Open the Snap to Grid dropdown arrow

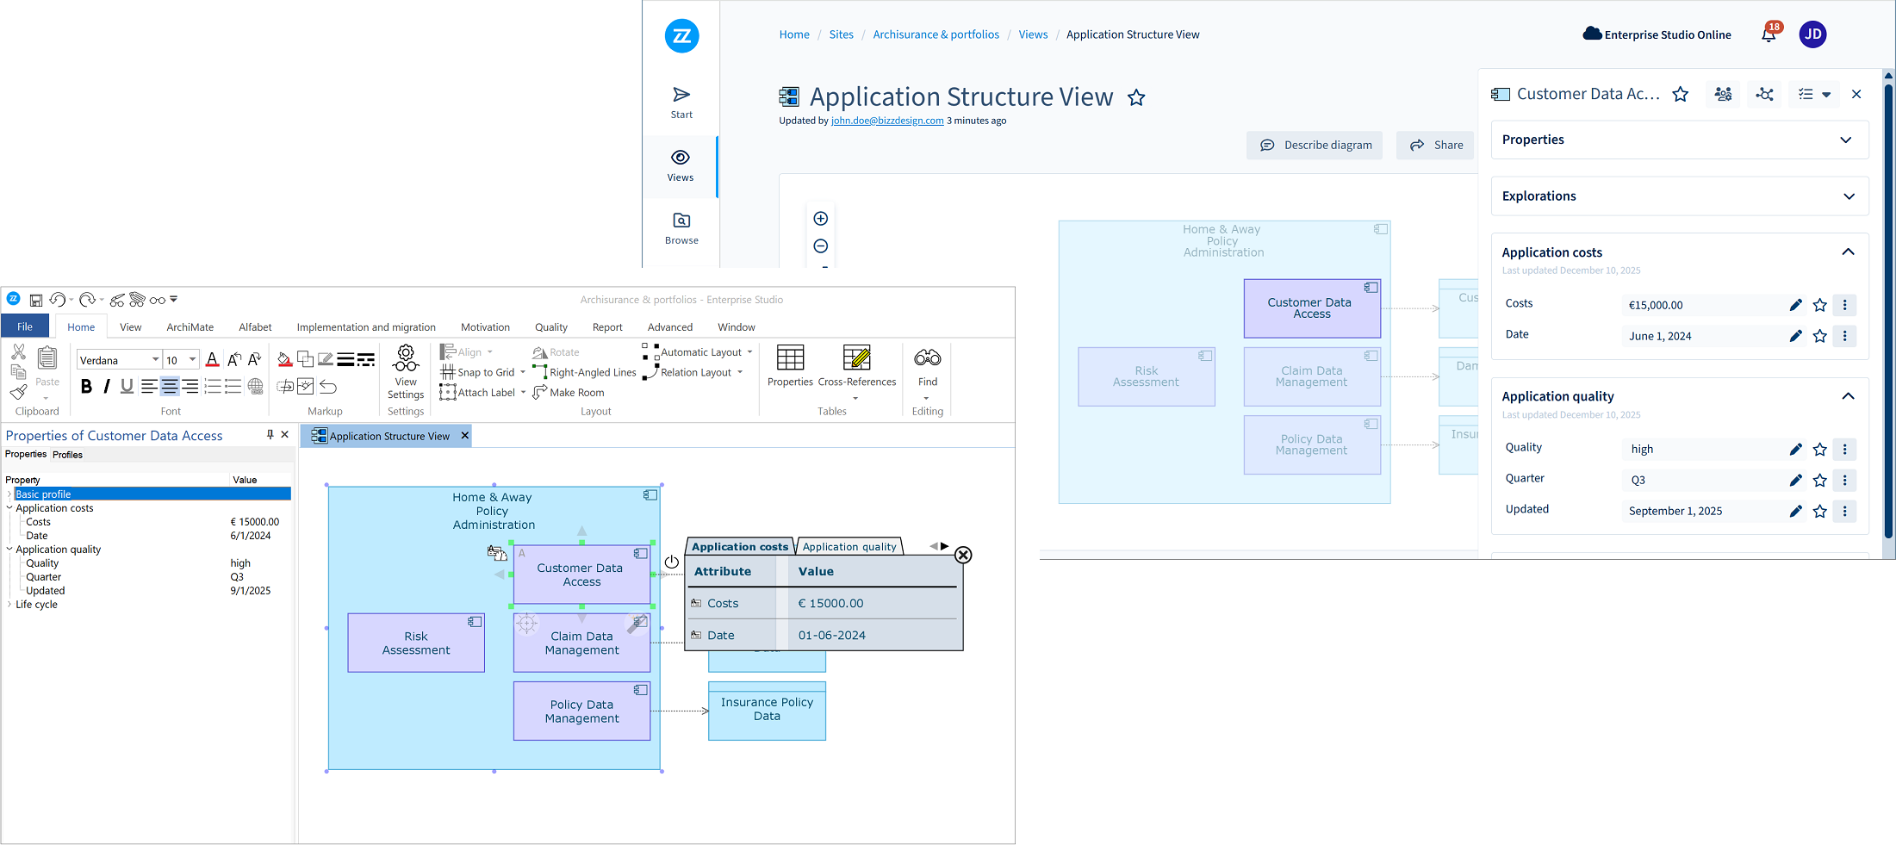click(x=523, y=372)
